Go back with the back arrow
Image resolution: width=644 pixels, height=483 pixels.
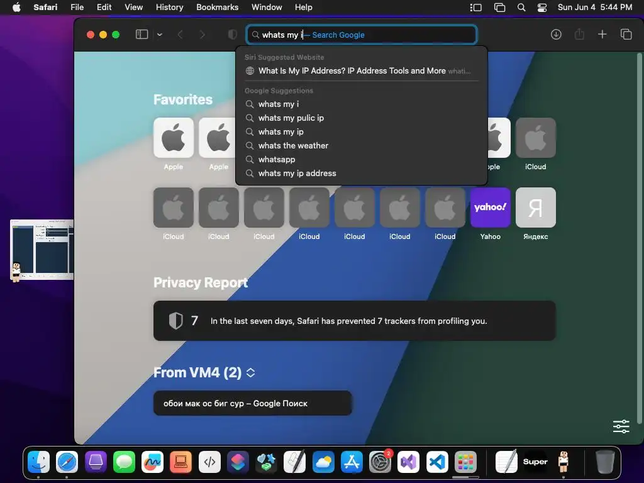(x=180, y=35)
